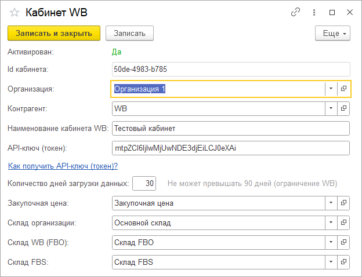
Task: Click the green Да activation status
Action: (x=117, y=52)
